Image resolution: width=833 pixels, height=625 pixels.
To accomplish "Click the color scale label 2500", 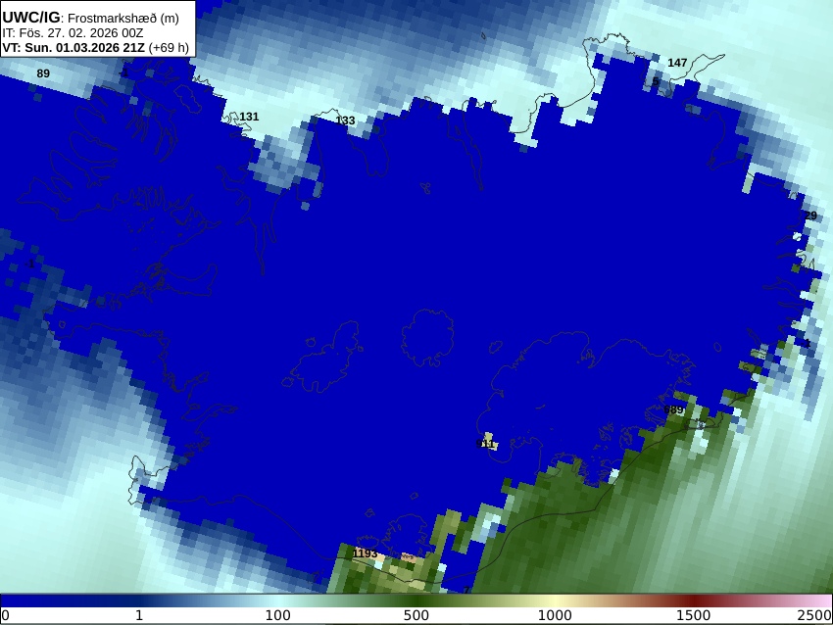I will tap(813, 615).
